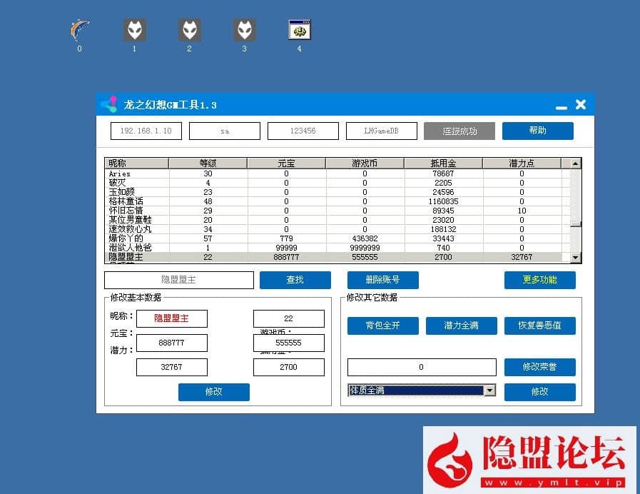Click the 连接成功 connection status button

point(459,131)
